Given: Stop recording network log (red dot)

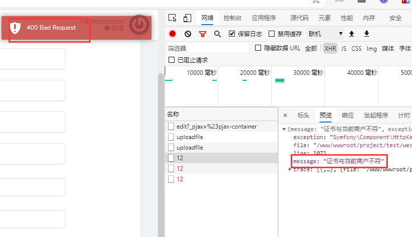Looking at the screenshot, I should (173, 34).
